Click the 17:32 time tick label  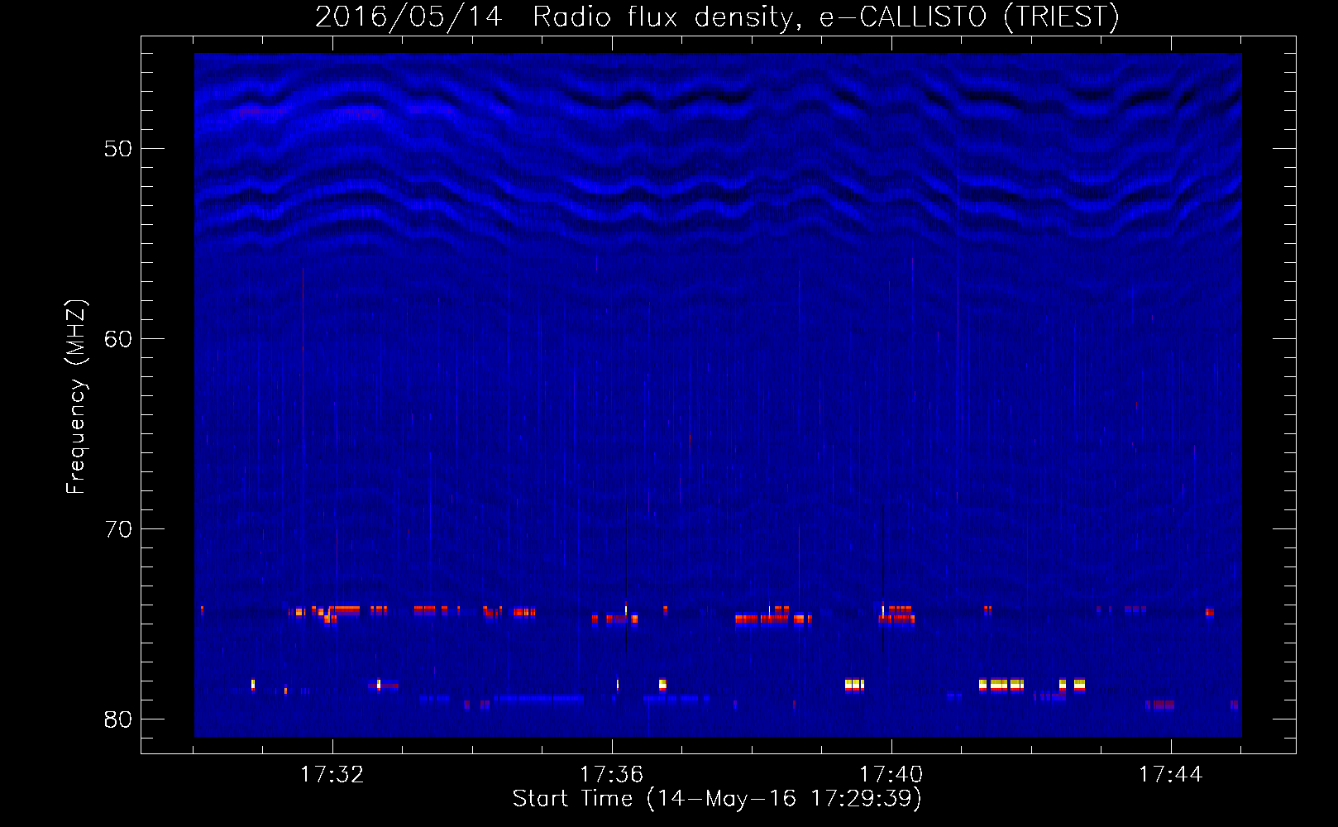332,775
